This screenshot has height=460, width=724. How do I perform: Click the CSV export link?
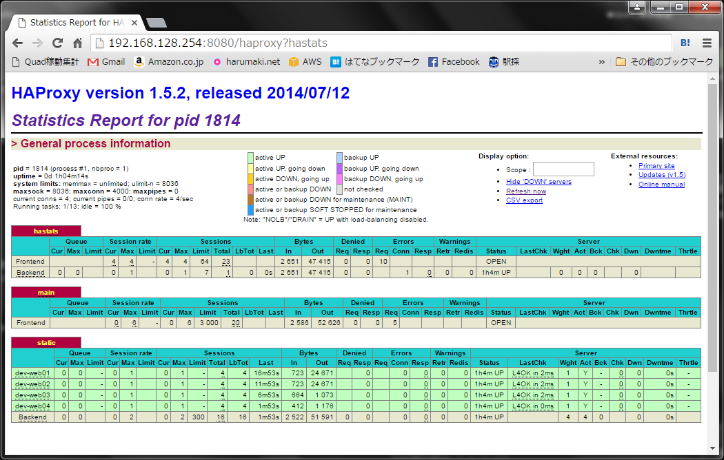(x=524, y=200)
